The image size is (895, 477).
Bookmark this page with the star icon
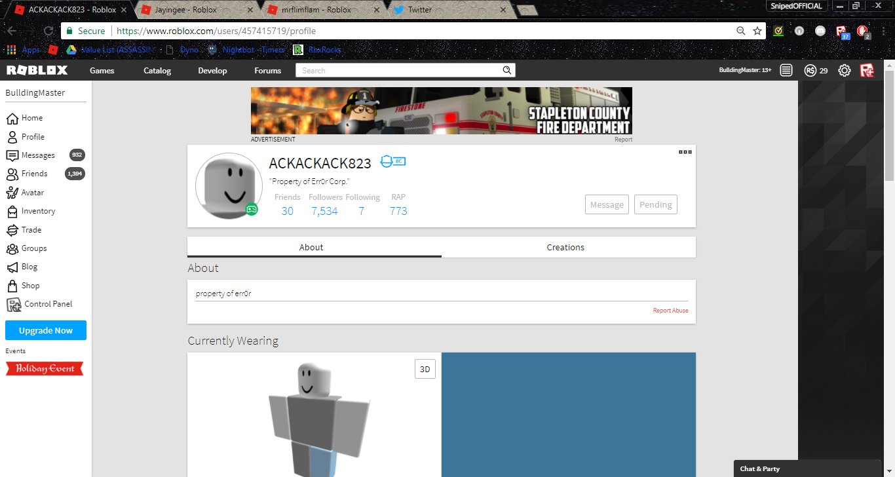757,31
